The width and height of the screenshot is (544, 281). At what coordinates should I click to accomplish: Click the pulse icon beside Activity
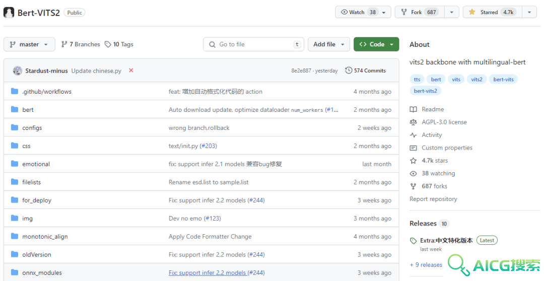[413, 135]
